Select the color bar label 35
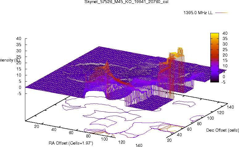Viewport: 239px width, 147px height. click(x=225, y=39)
